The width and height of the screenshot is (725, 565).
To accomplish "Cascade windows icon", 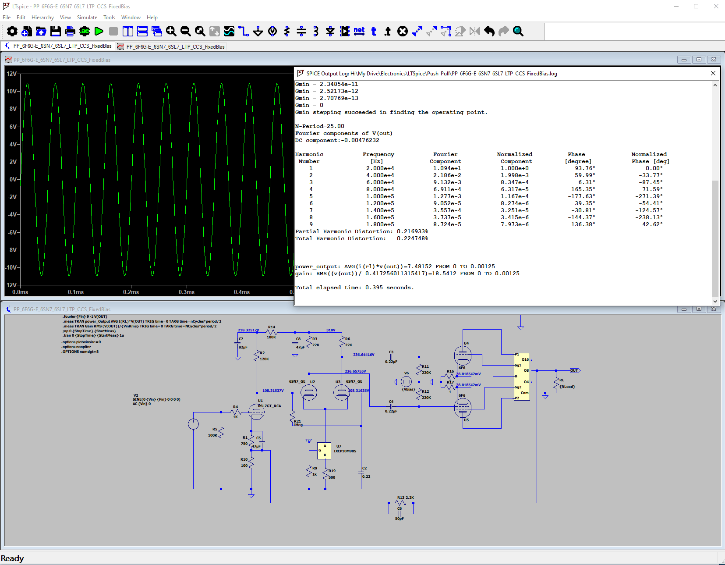I will tap(157, 31).
